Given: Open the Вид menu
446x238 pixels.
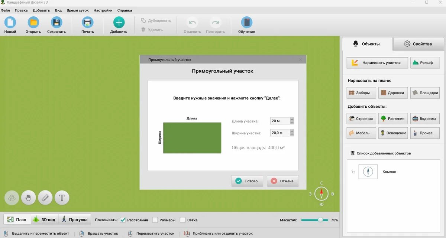Looking at the screenshot, I should pyautogui.click(x=58, y=10).
